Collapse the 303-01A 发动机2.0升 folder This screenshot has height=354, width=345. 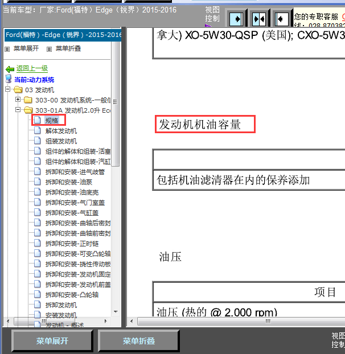pos(18,110)
